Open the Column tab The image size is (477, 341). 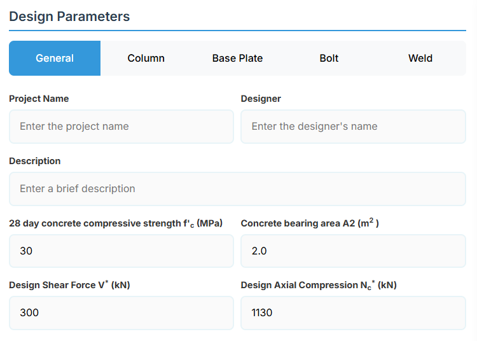[146, 59]
